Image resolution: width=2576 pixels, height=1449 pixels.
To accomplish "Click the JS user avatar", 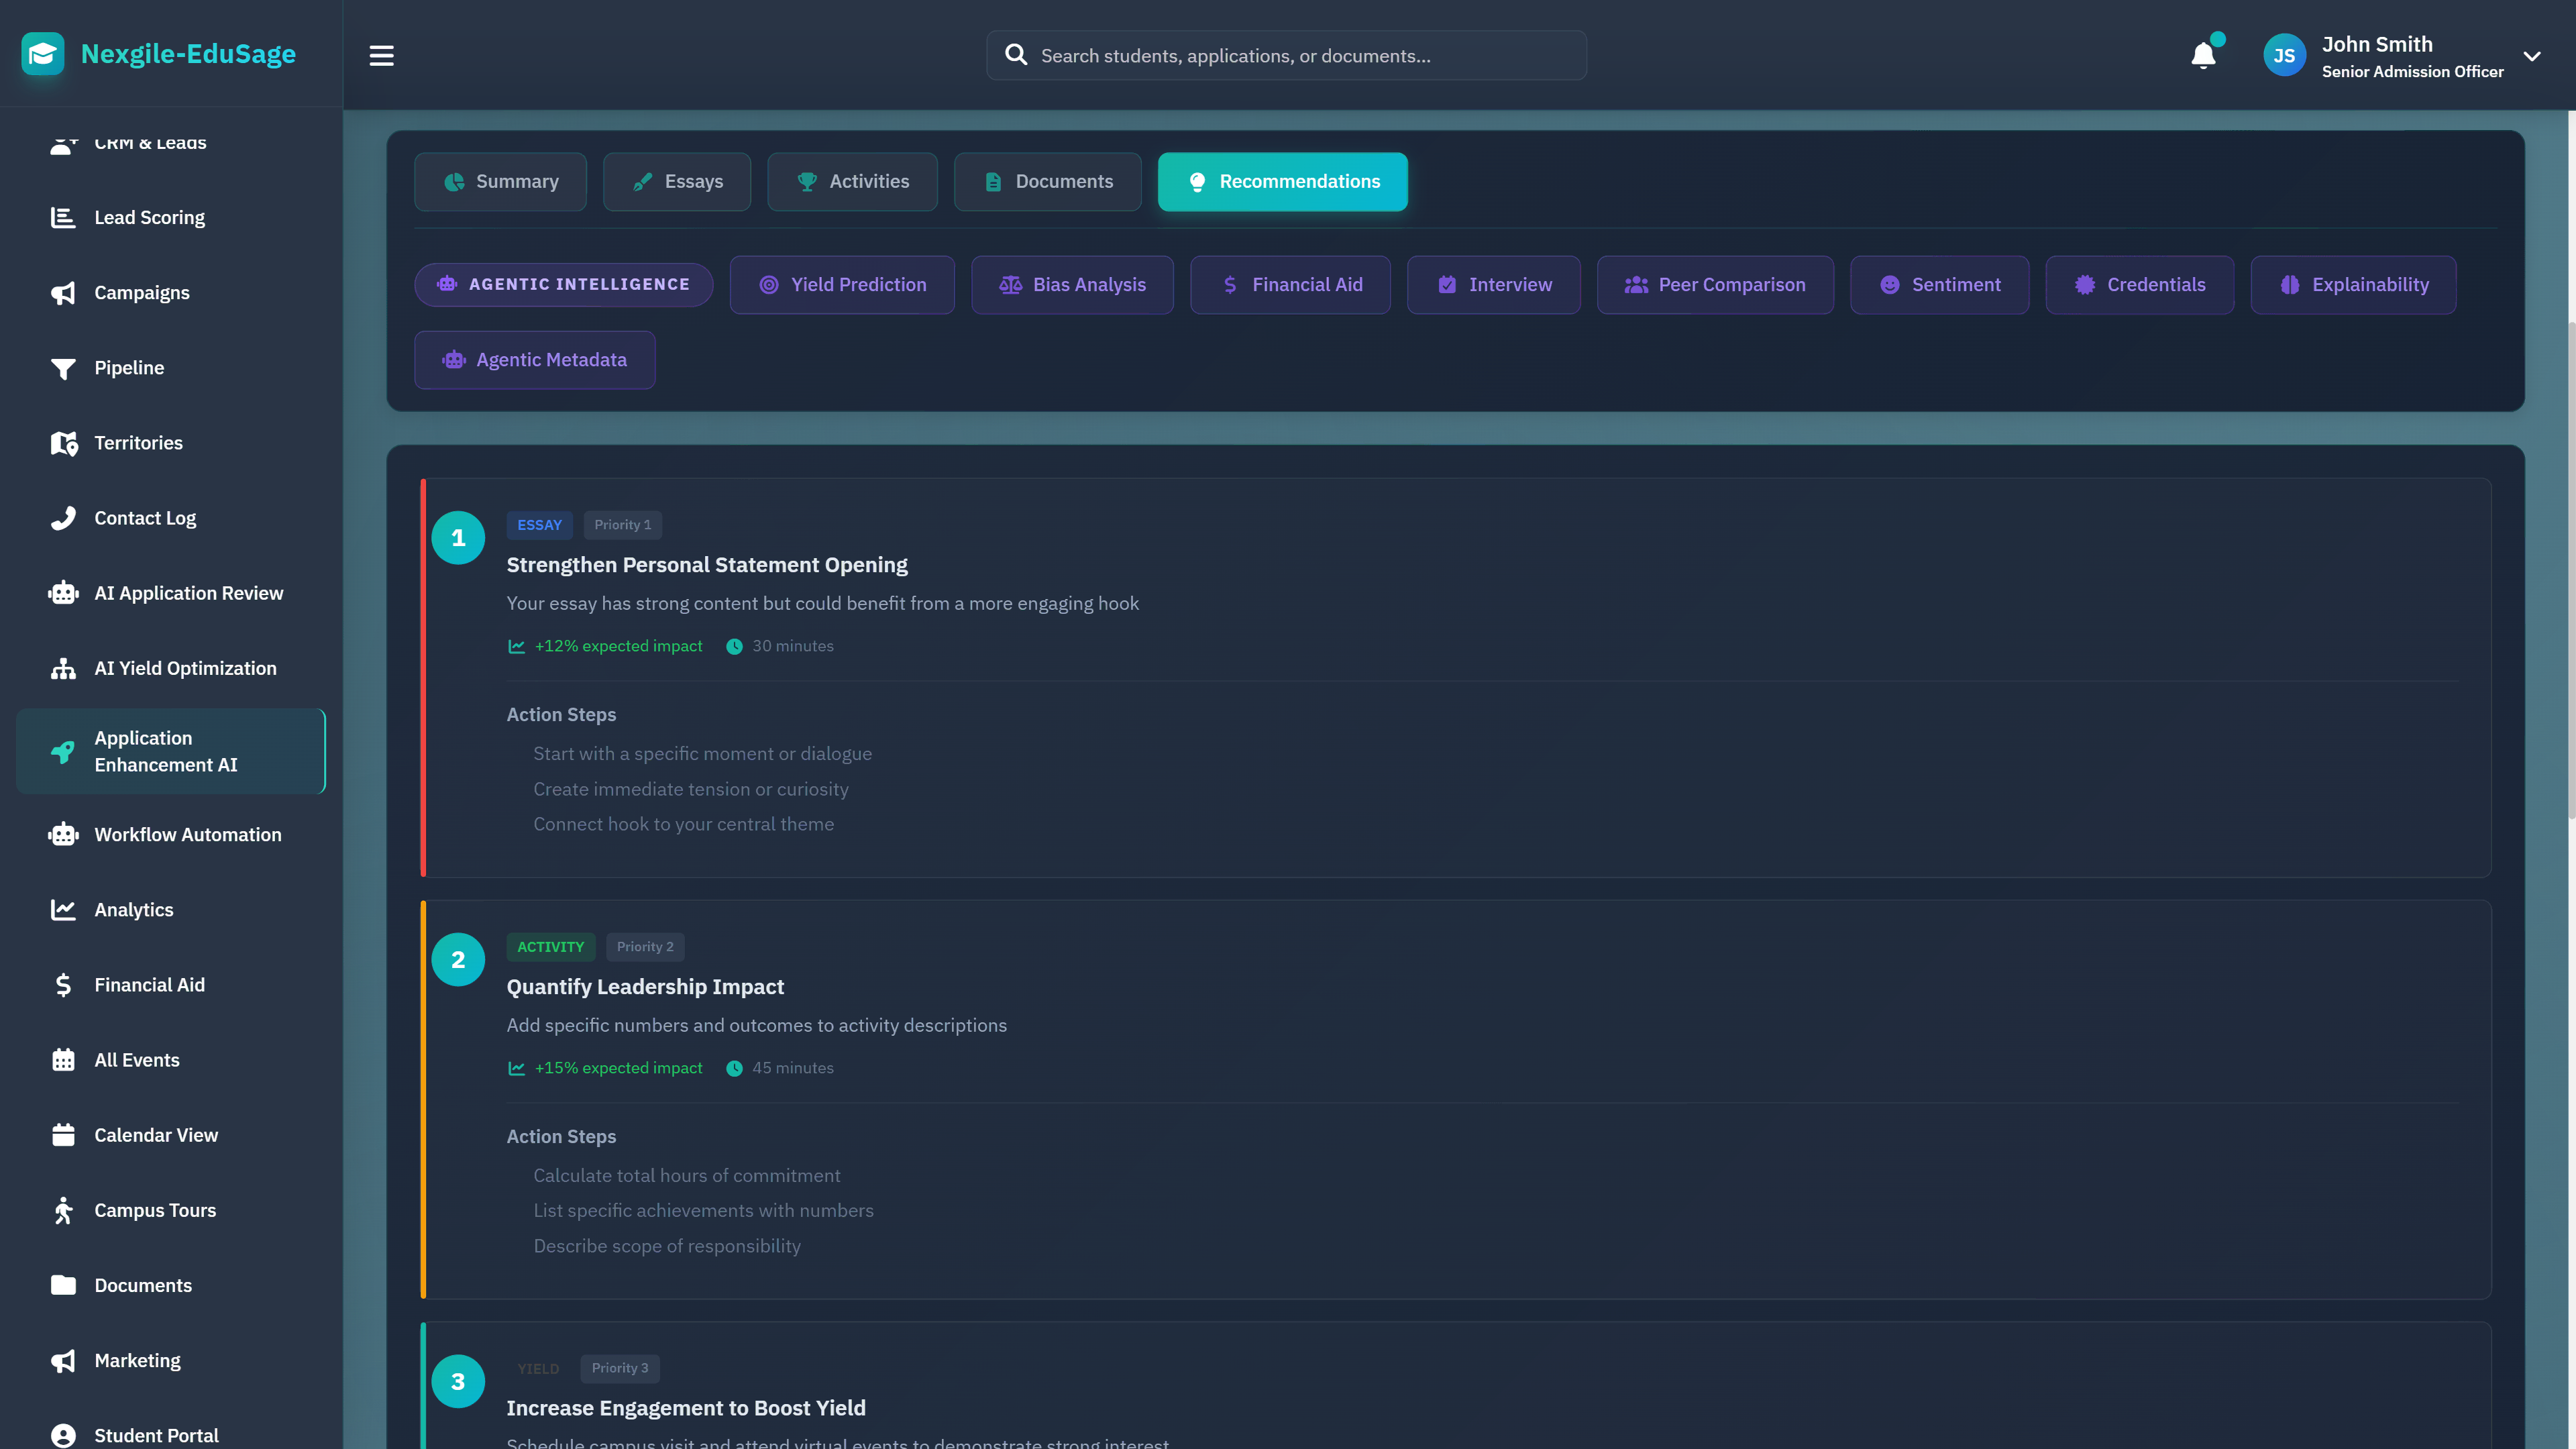I will pyautogui.click(x=2284, y=56).
